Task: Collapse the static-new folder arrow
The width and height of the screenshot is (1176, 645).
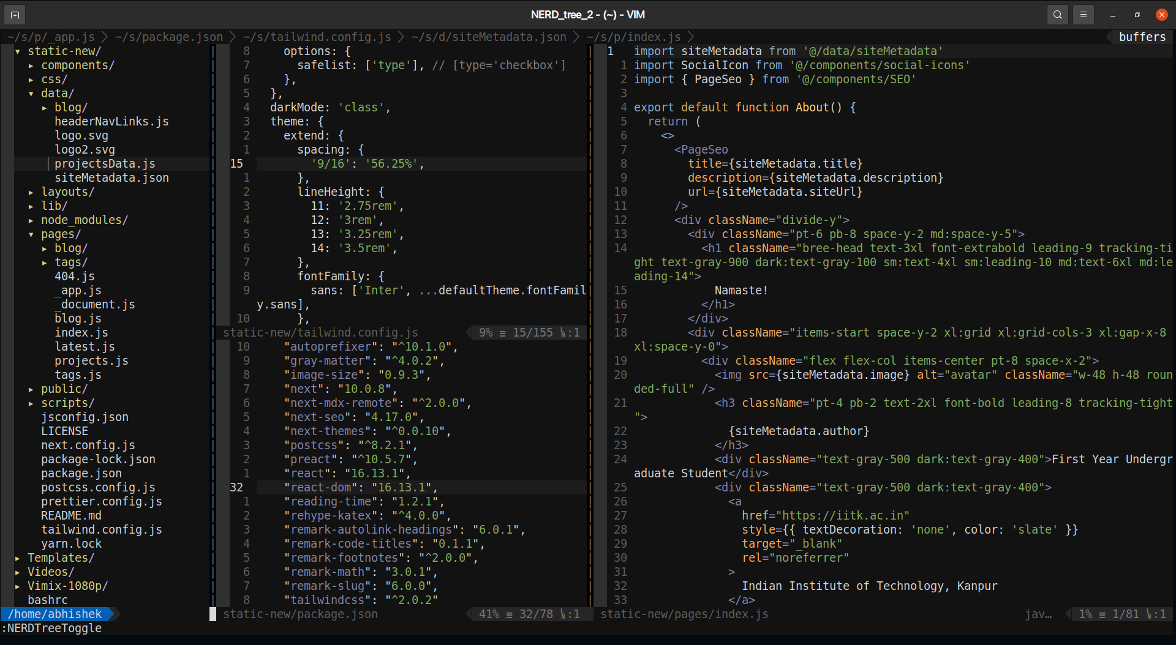Action: pyautogui.click(x=18, y=51)
